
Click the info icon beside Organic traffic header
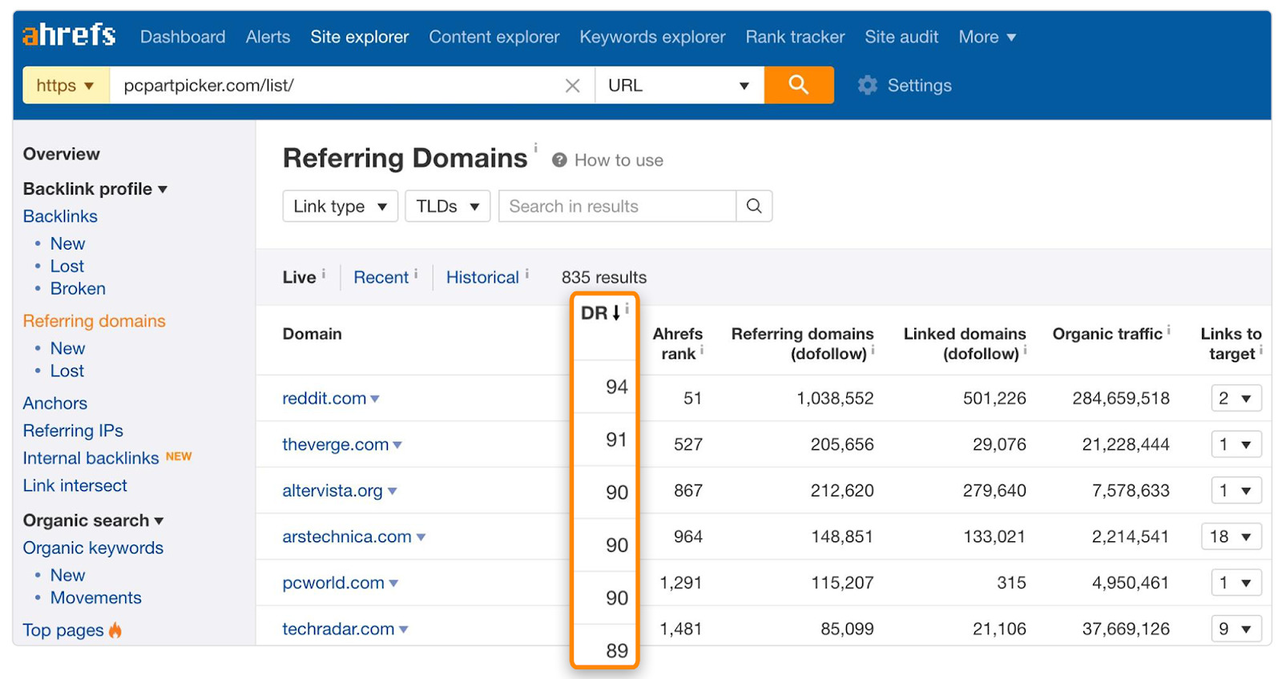[1168, 328]
